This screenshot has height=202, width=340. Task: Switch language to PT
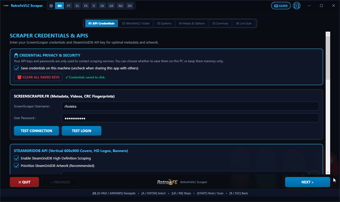tap(69, 6)
